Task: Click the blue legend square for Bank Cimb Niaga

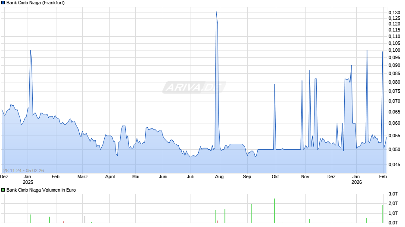Action: [x=3, y=3]
